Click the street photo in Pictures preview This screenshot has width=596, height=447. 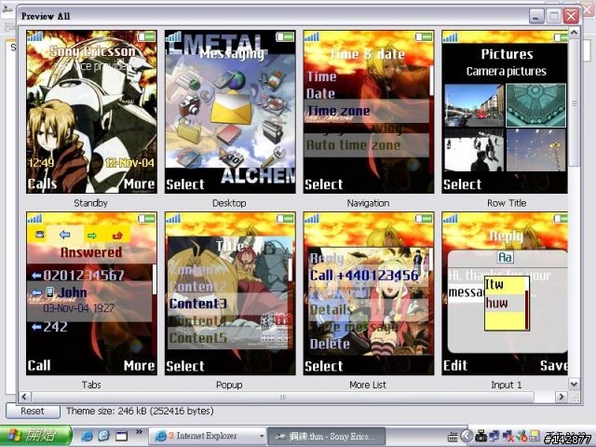(474, 105)
